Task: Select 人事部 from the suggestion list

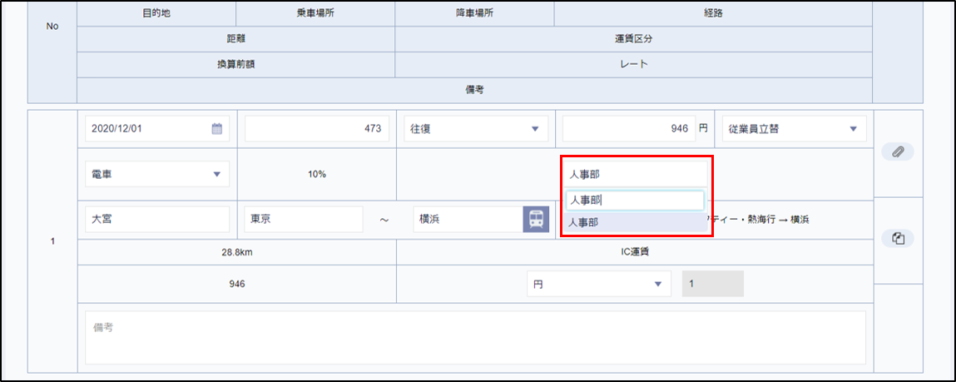Action: (636, 222)
